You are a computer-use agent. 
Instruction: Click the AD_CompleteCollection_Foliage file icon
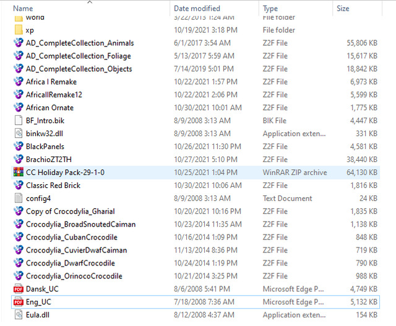tap(19, 56)
